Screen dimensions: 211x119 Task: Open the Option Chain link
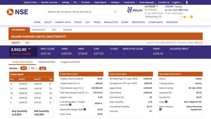(x=30, y=2)
